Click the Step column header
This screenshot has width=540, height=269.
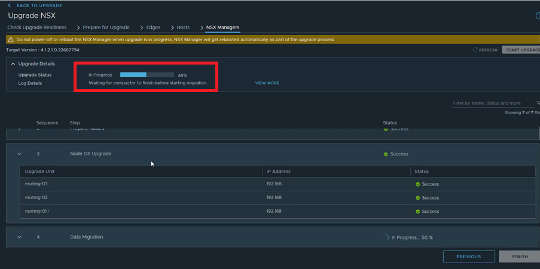[75, 123]
